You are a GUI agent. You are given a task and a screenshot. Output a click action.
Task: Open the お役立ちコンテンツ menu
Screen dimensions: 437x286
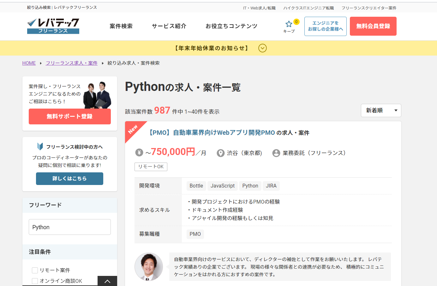click(x=231, y=26)
